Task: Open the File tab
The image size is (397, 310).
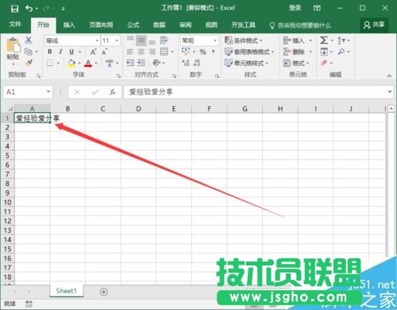Action: point(15,25)
